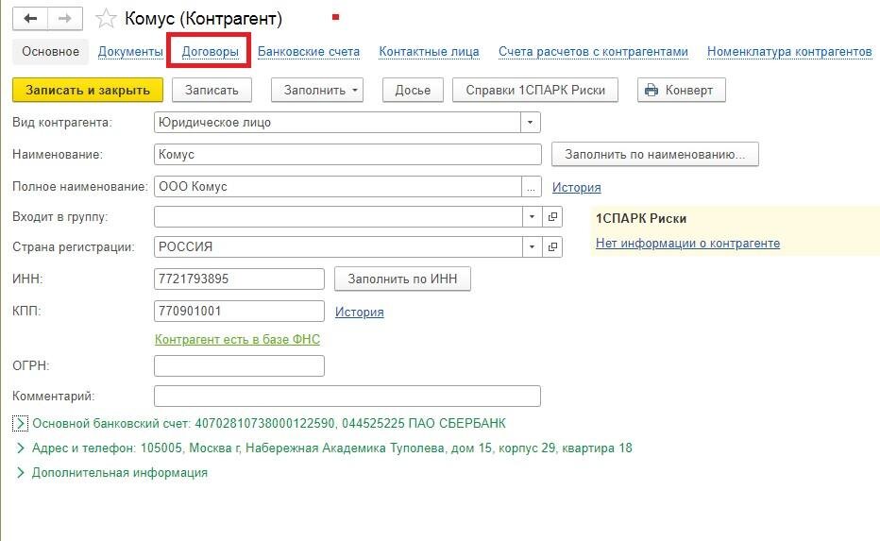Switch to the Договоры tab
880x541 pixels.
pyautogui.click(x=210, y=52)
